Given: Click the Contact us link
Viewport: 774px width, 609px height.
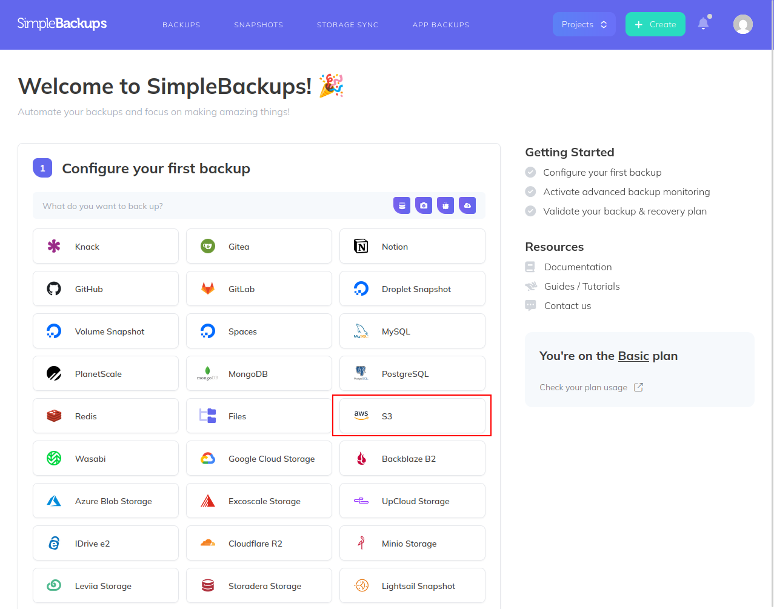Looking at the screenshot, I should pos(567,305).
